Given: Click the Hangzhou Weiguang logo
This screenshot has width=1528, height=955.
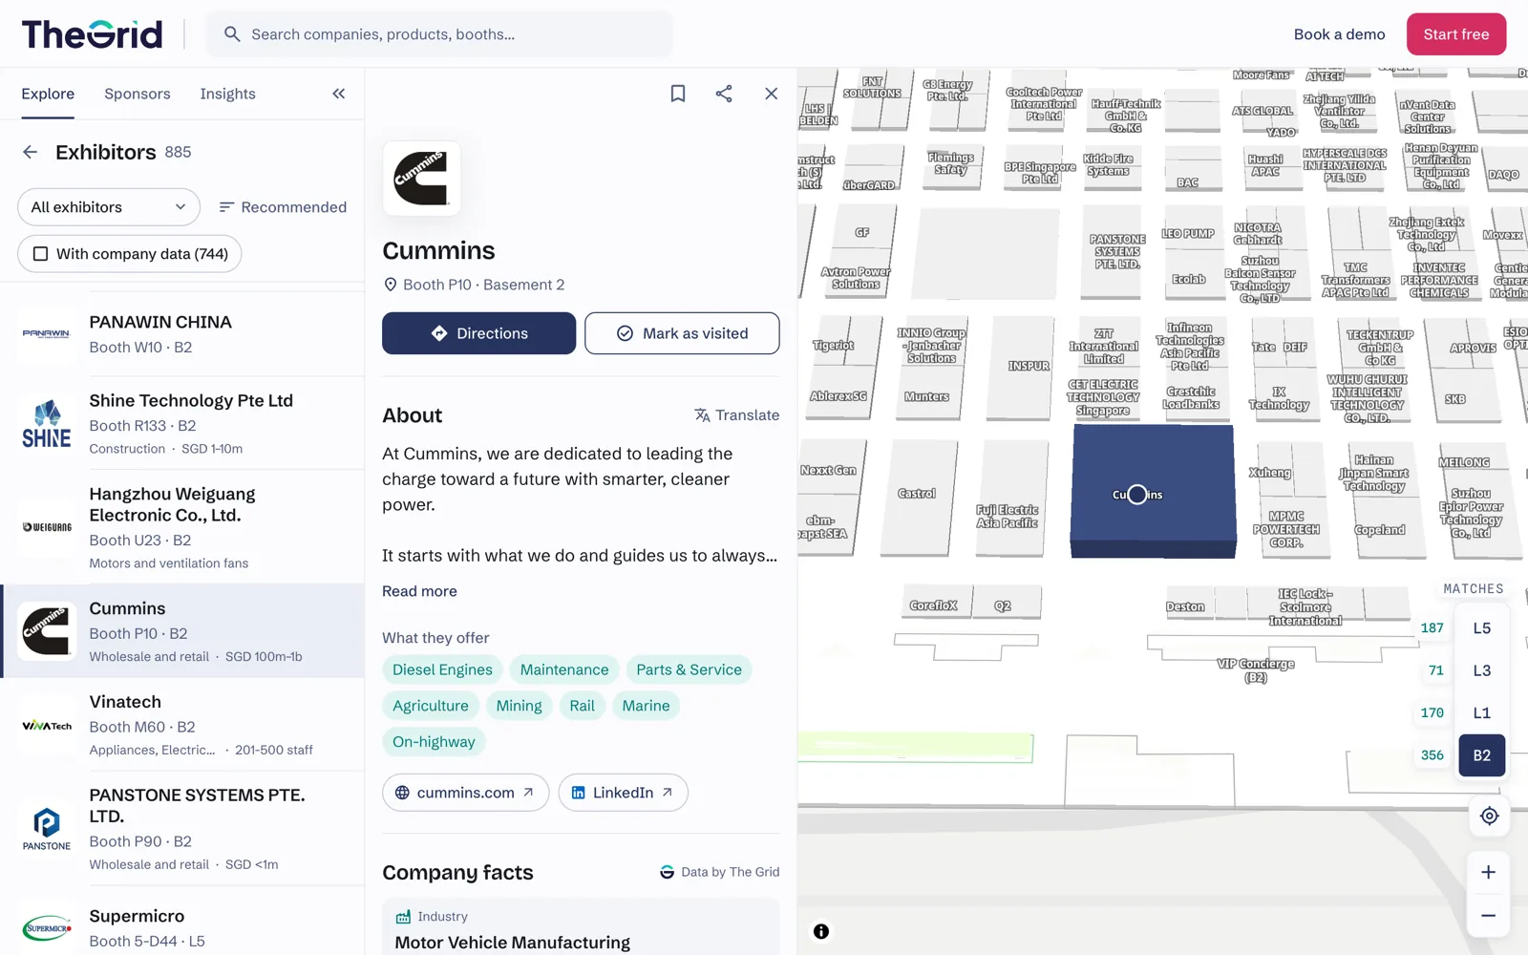Looking at the screenshot, I should point(47,527).
